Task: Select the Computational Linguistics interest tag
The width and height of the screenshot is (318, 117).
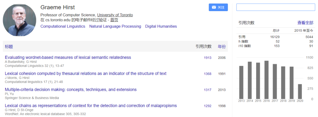Action: 63,26
